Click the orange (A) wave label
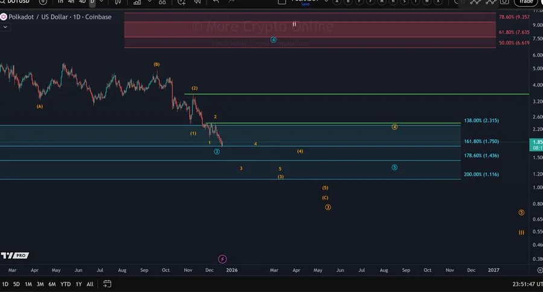The image size is (543, 292). tap(40, 106)
